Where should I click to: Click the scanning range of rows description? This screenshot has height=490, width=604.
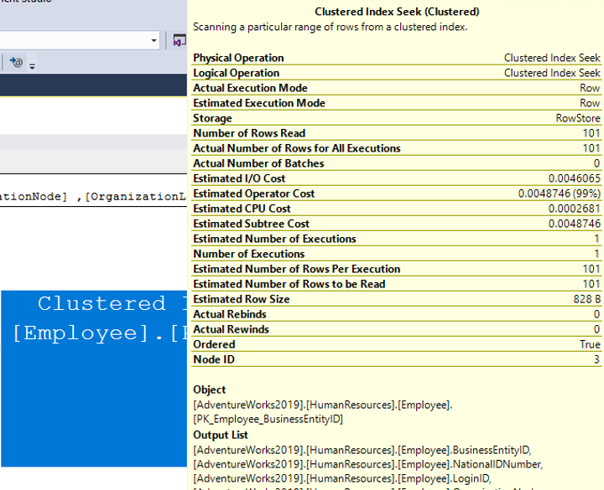tap(331, 27)
